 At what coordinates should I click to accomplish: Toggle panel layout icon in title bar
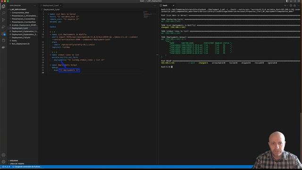pos(291,1)
